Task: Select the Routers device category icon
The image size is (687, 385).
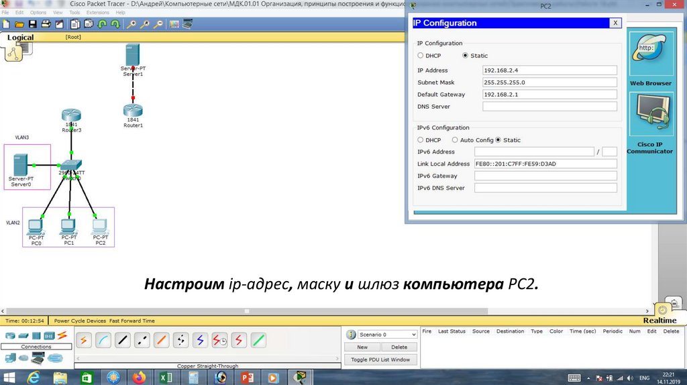Action: coord(10,336)
